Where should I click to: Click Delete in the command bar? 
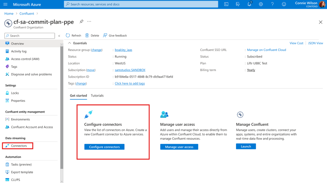pos(92,36)
